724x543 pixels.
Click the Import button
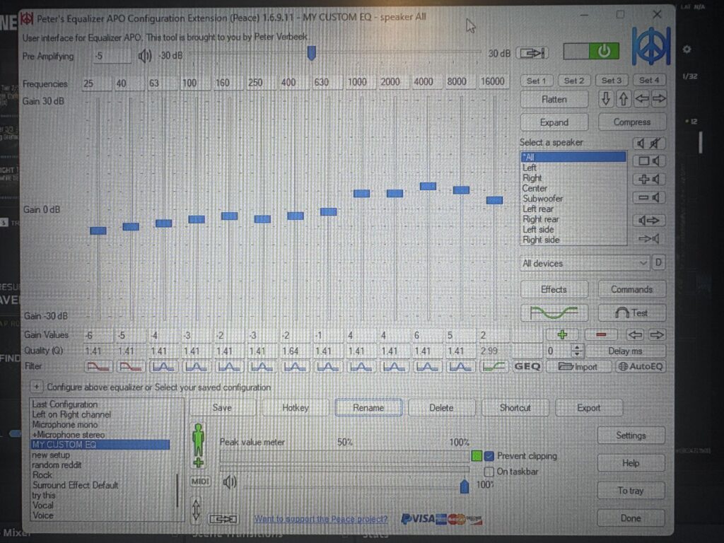pos(578,367)
